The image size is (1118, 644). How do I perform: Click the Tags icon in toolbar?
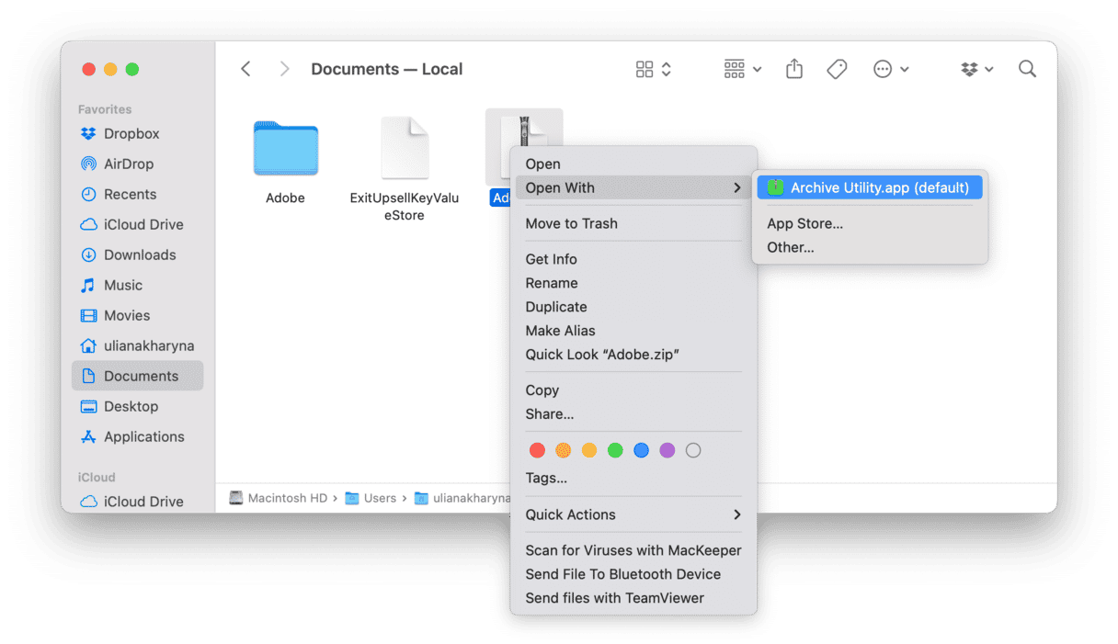point(837,69)
